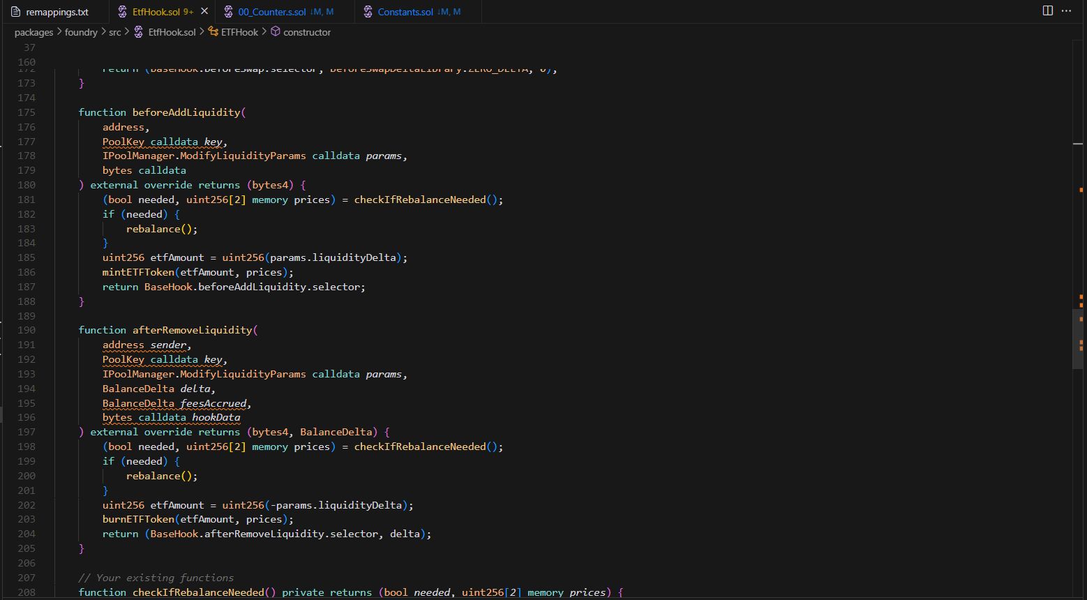Click 'bytes calldata' on line 179
Screen dimensions: 1087x600
coord(144,170)
